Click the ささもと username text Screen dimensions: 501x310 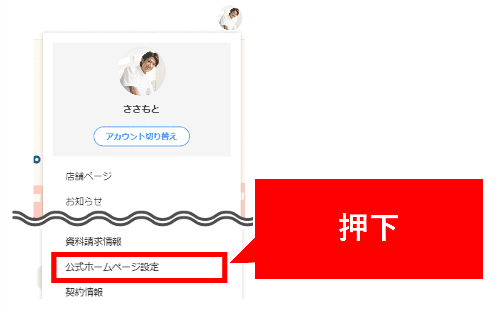point(142,109)
